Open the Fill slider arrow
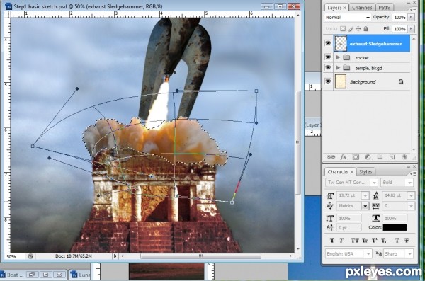This screenshot has height=281, width=425. click(411, 29)
